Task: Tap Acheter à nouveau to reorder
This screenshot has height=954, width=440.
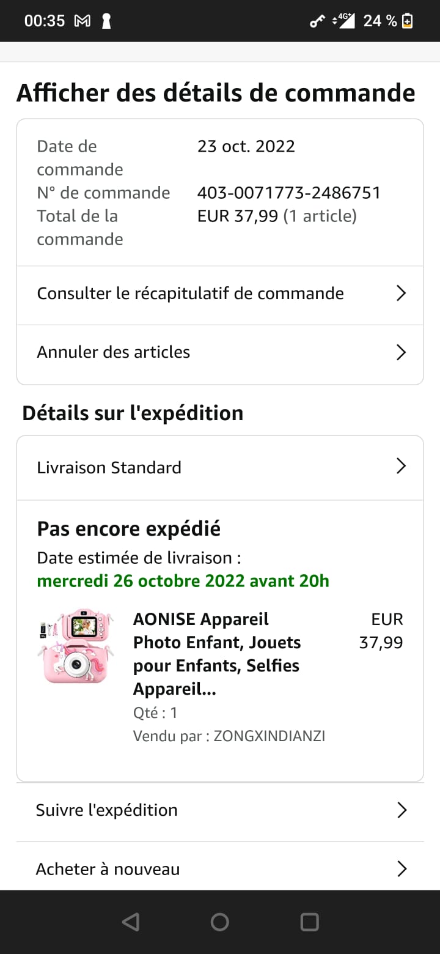Action: pos(108,869)
